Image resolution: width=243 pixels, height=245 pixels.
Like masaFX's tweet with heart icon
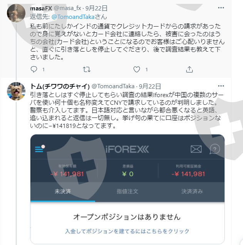tap(137, 69)
